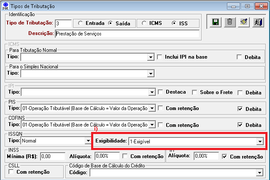The height and width of the screenshot is (180, 270).
Task: Click the Descrição text field
Action: click(127, 34)
